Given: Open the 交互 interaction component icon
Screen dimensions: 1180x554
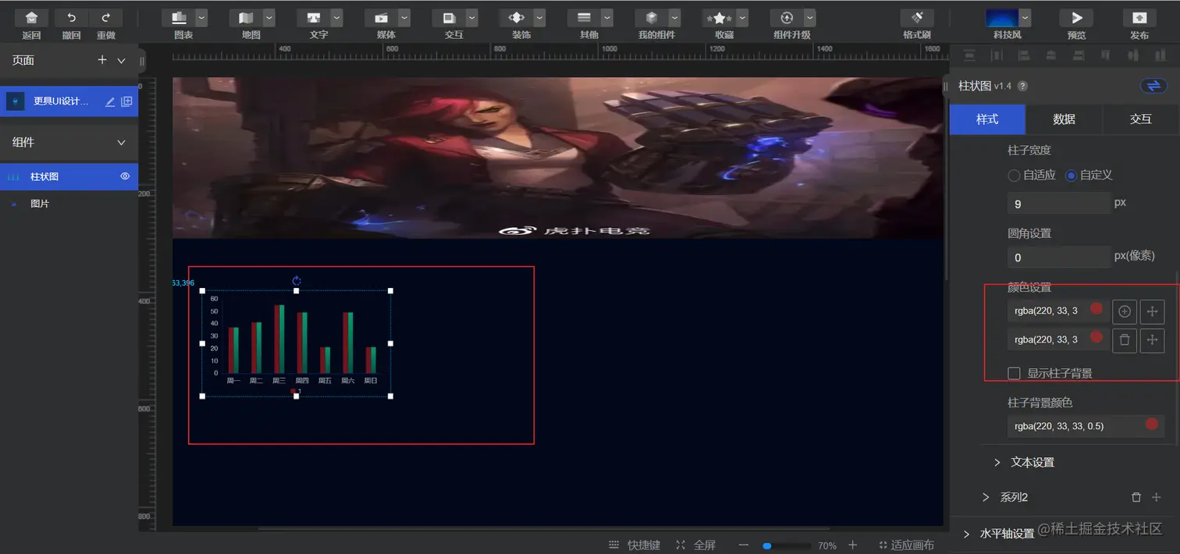Looking at the screenshot, I should click(x=449, y=17).
